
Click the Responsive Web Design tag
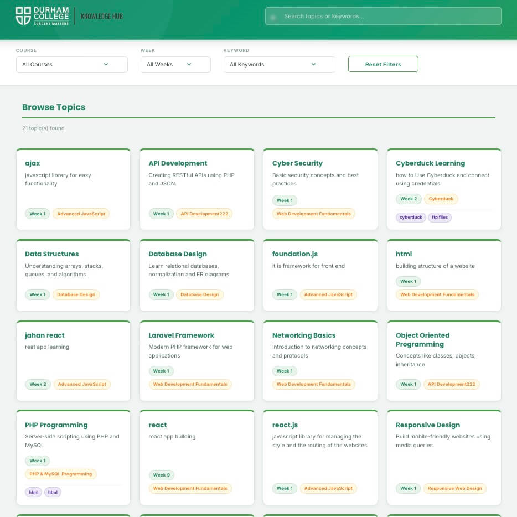[454, 489]
